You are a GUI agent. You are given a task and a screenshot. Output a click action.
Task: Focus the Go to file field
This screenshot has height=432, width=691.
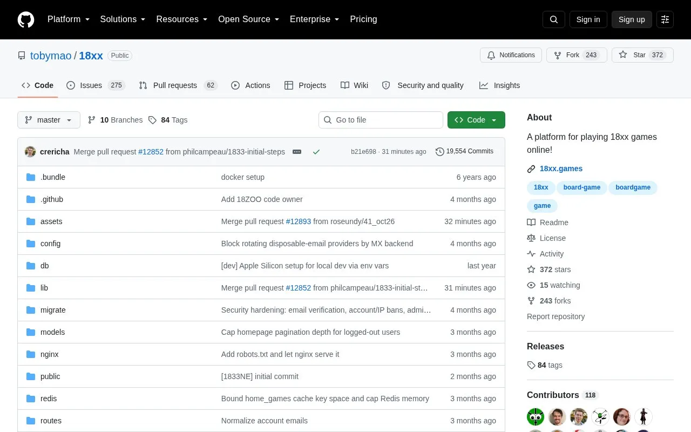click(381, 120)
